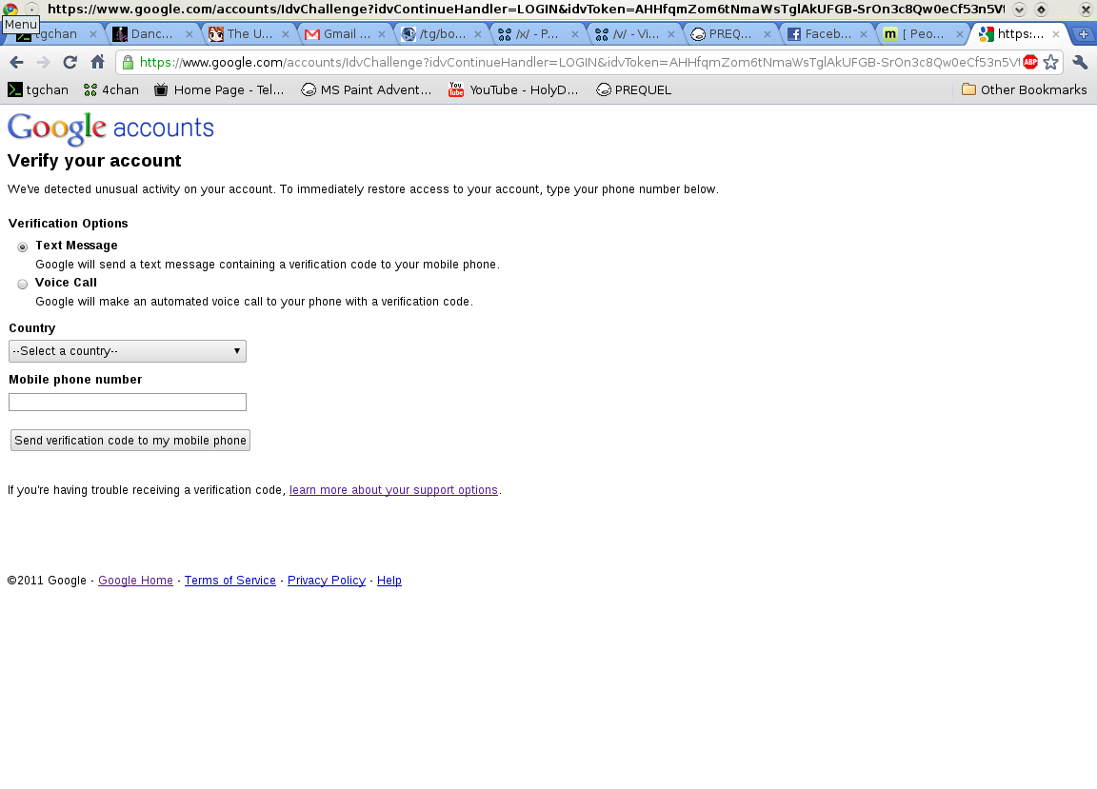The height and width of the screenshot is (789, 1097).
Task: Switch to the Facebook tab
Action: 827,34
